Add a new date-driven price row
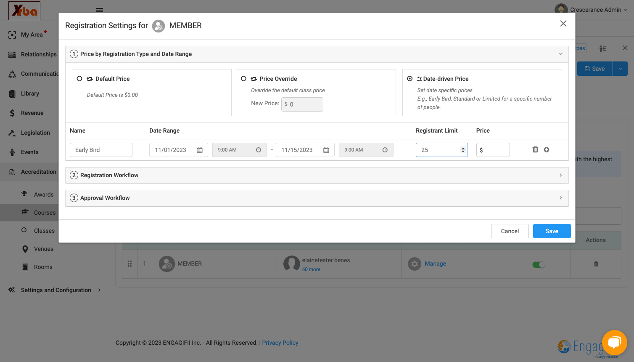634x362 pixels. 547,150
